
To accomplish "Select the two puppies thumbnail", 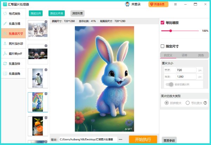I will pos(38,30).
